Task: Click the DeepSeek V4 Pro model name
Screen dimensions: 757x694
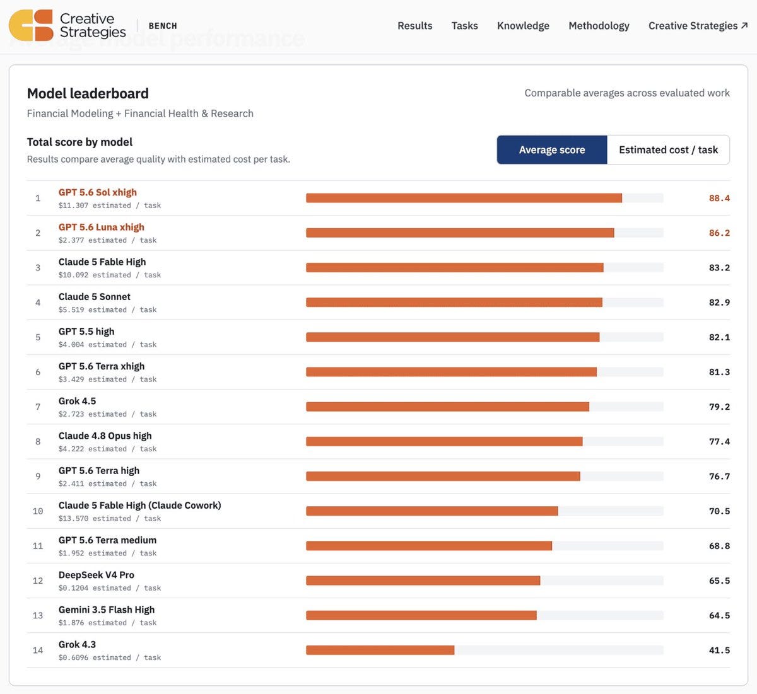Action: click(97, 575)
